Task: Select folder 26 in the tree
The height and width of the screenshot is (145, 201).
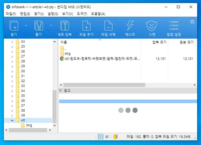Action: [x=23, y=51]
